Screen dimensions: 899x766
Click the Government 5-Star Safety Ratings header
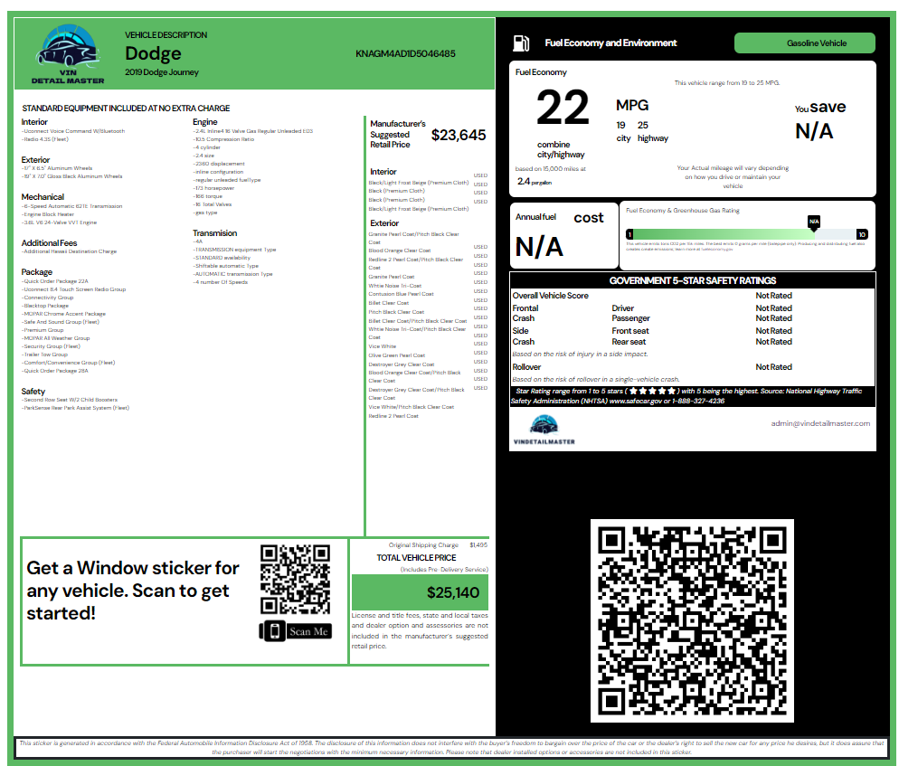coord(692,280)
